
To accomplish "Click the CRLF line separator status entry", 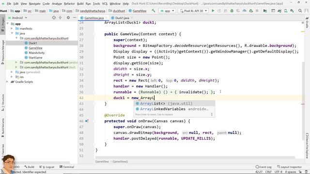I will tap(268, 172).
